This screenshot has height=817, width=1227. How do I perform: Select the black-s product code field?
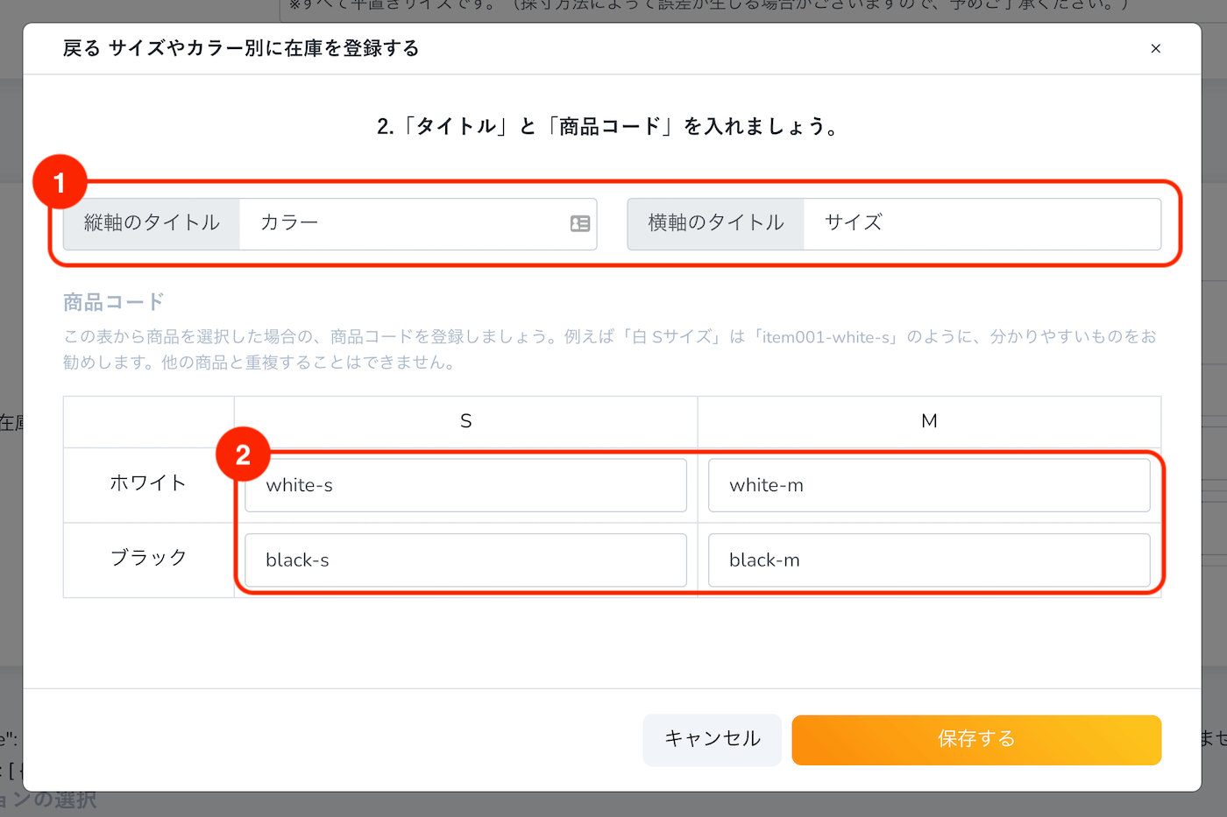(465, 560)
